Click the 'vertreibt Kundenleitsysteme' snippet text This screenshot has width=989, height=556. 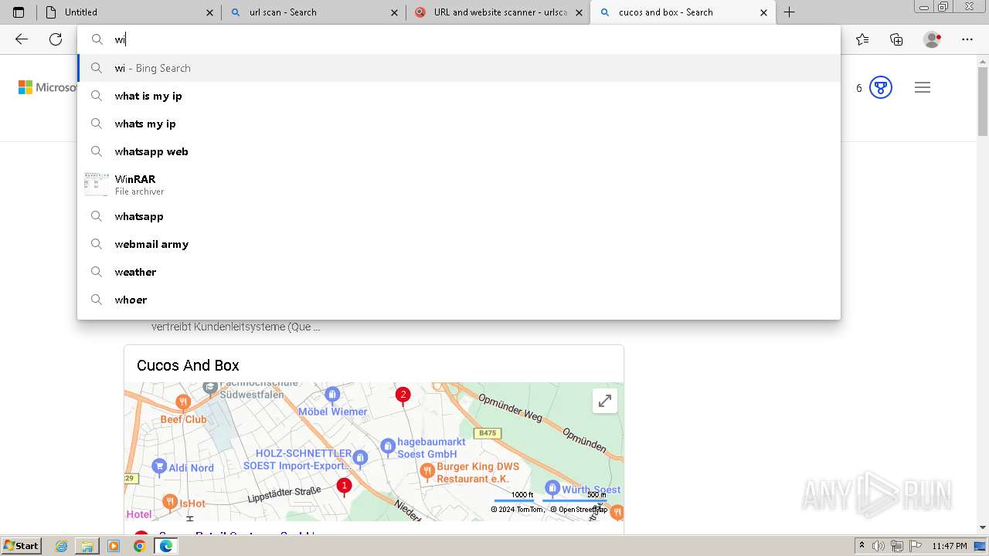click(236, 327)
